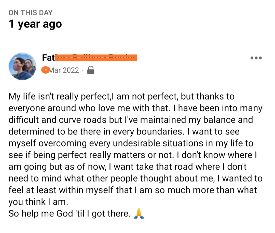Click the divider line under the heading
275x233 pixels.
pyautogui.click(x=137, y=41)
